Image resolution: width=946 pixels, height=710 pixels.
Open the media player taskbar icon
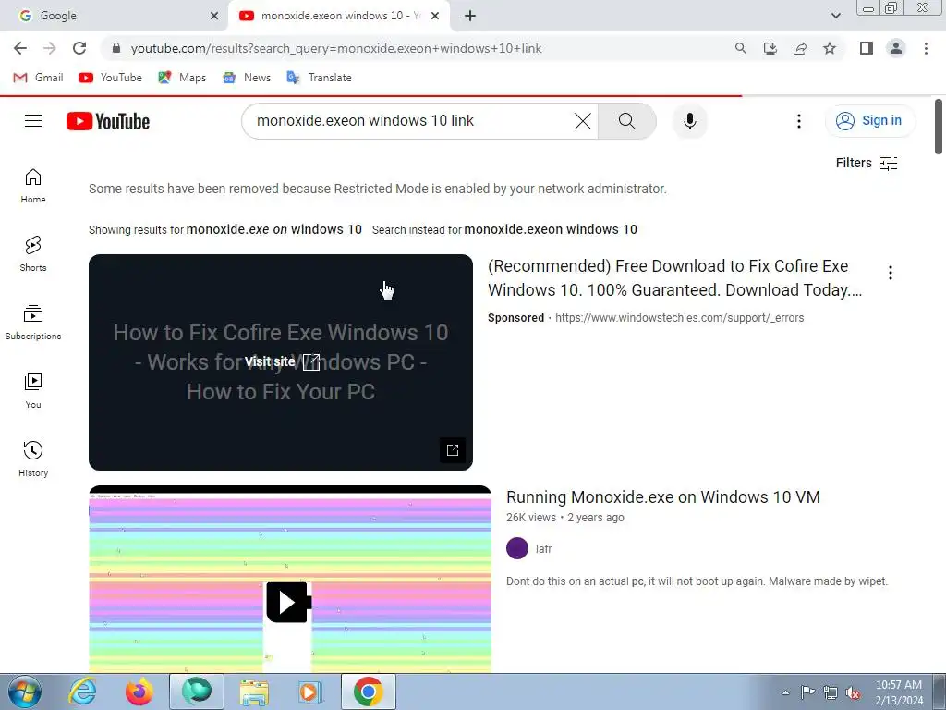(x=310, y=692)
